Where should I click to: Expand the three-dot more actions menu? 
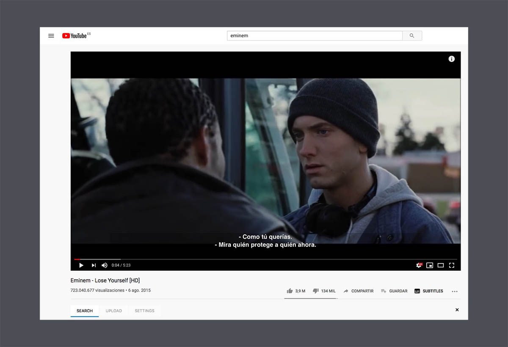click(455, 291)
